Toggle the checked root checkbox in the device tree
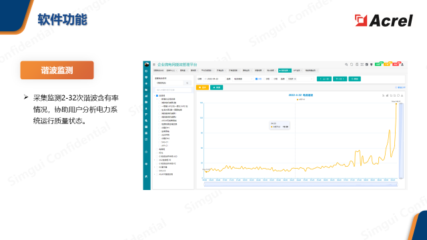 pos(157,96)
